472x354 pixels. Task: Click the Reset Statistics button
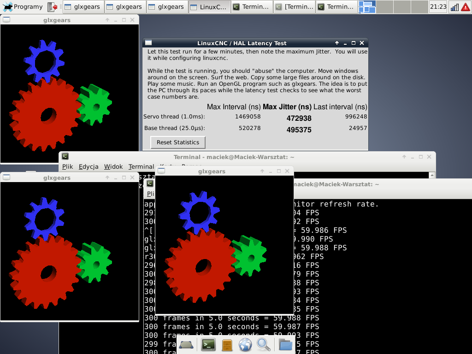(178, 142)
